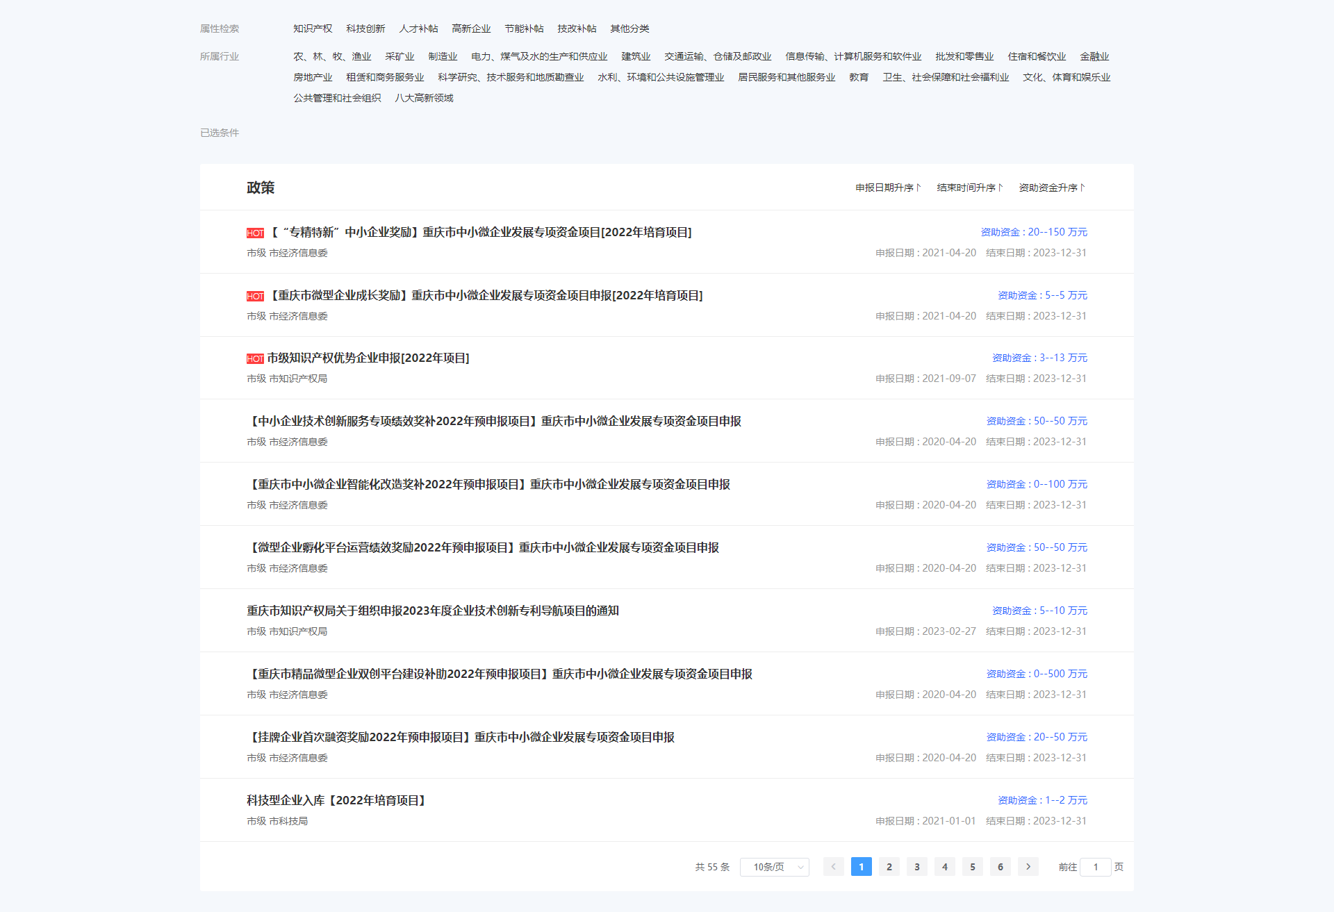Filter by 高新企业 attribute
Viewport: 1334px width, 912px height.
coord(471,28)
